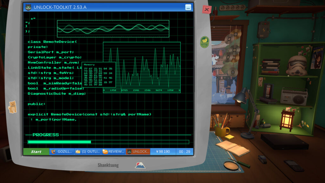Select the UNLOCK... taskbar item
The width and height of the screenshot is (325, 183).
tap(138, 152)
